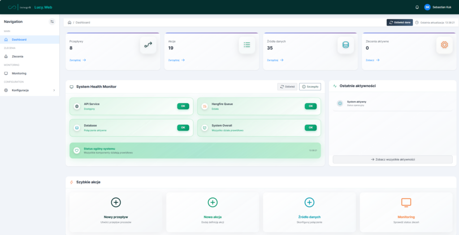Click the Akcje count value 19
This screenshot has width=459, height=235.
tap(171, 48)
